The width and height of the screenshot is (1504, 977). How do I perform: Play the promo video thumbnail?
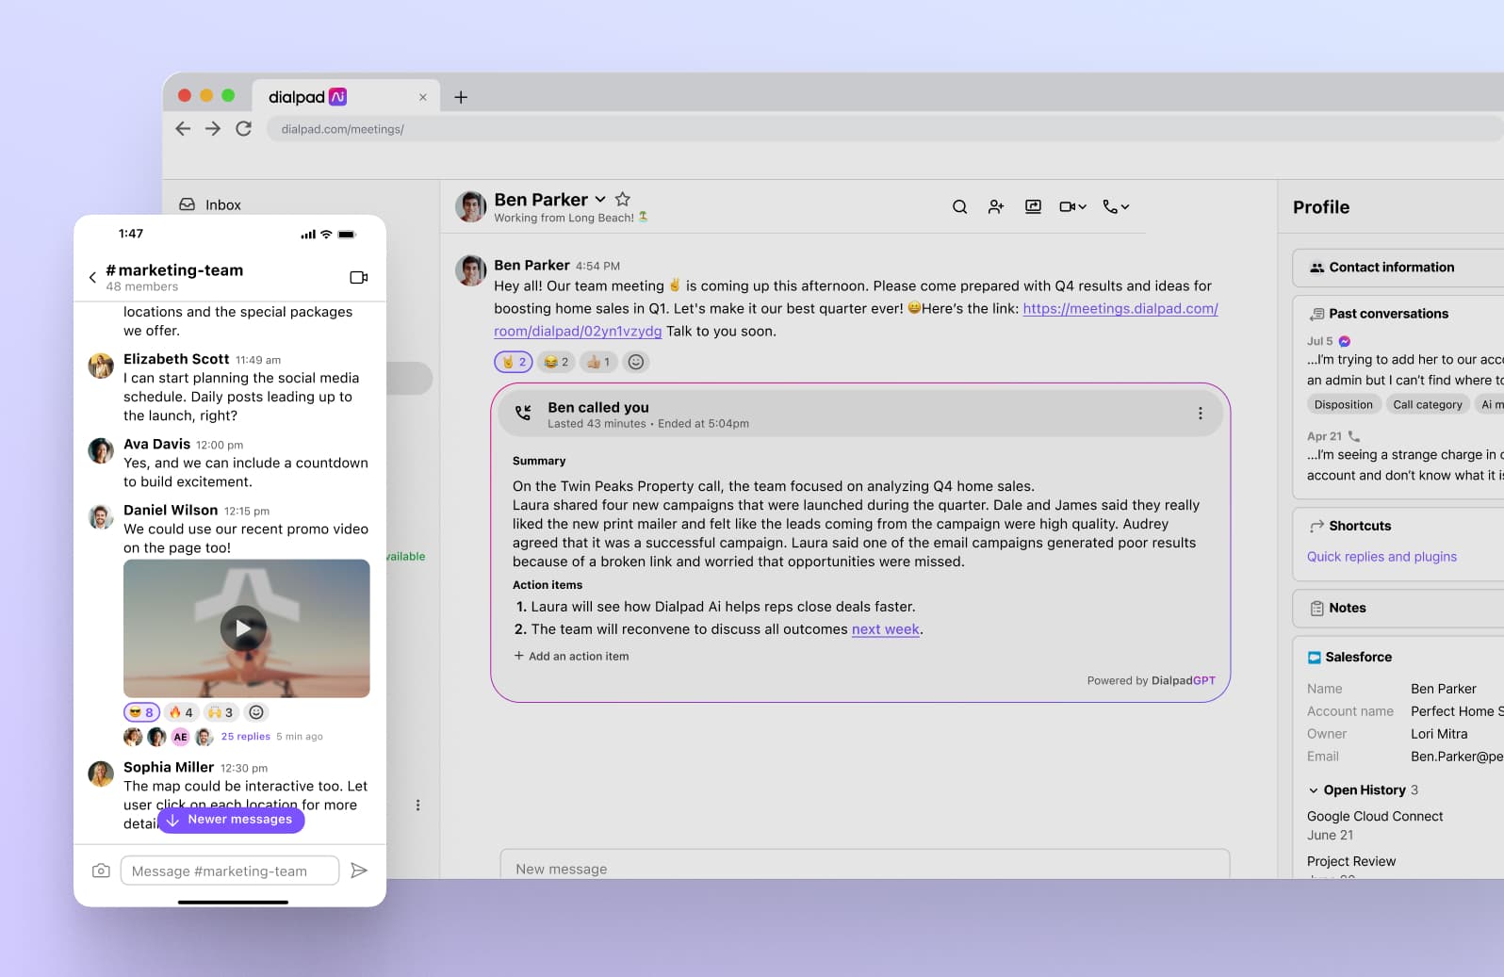coord(244,628)
